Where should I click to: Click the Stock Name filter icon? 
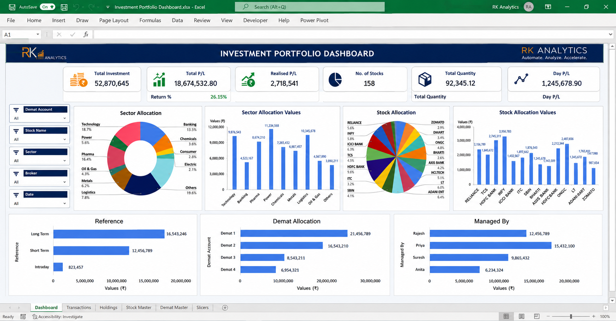(x=16, y=131)
